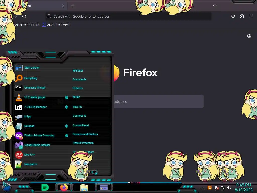Open Default Programs

(x=83, y=143)
